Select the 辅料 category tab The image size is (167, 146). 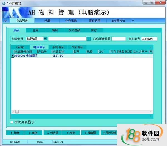click(x=55, y=30)
